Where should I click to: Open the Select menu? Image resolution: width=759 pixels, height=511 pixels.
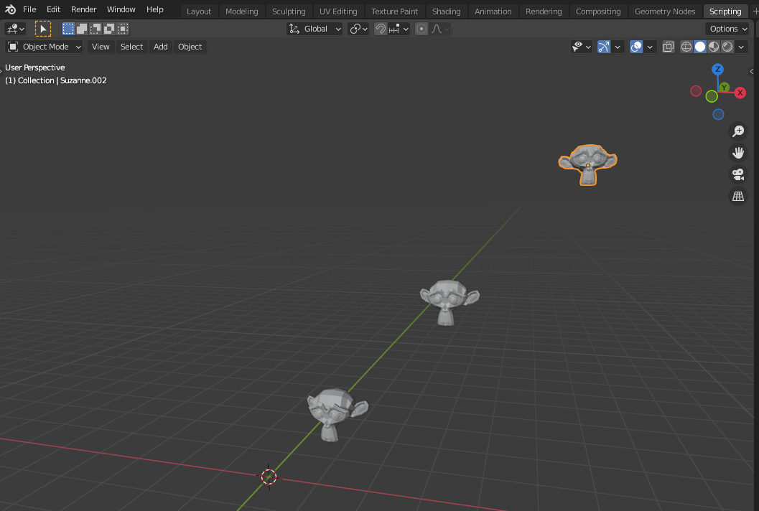[x=131, y=47]
